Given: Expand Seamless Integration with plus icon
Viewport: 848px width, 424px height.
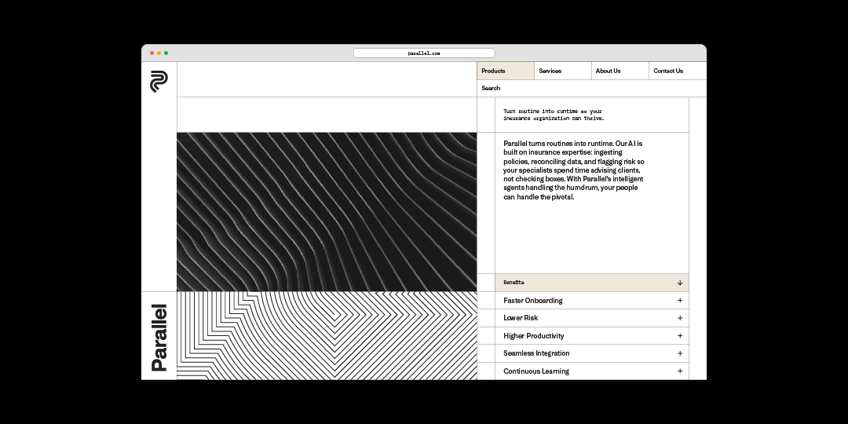Looking at the screenshot, I should (680, 353).
